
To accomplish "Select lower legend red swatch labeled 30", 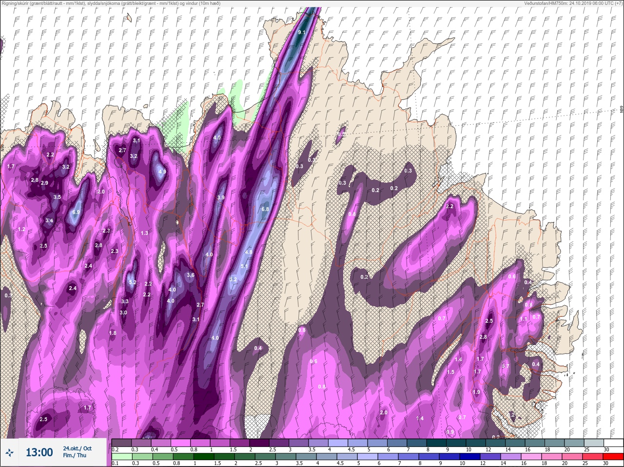I will [x=613, y=457].
